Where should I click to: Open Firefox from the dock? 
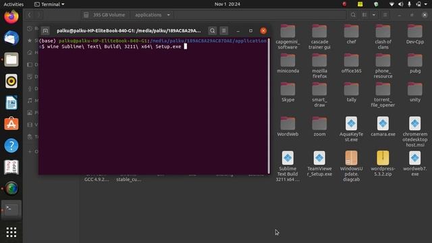pyautogui.click(x=11, y=16)
